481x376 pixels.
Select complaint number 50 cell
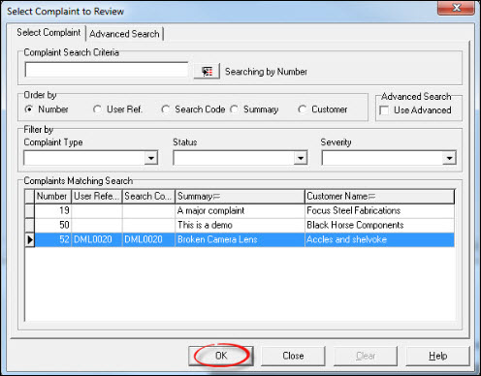(53, 225)
